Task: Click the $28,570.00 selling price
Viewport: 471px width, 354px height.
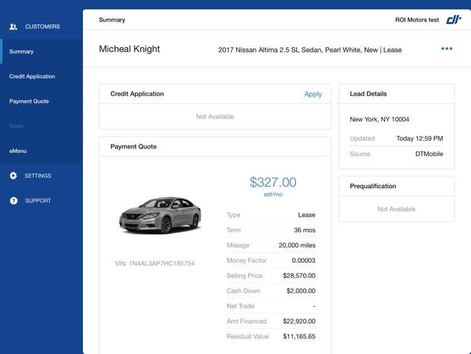Action: tap(299, 276)
